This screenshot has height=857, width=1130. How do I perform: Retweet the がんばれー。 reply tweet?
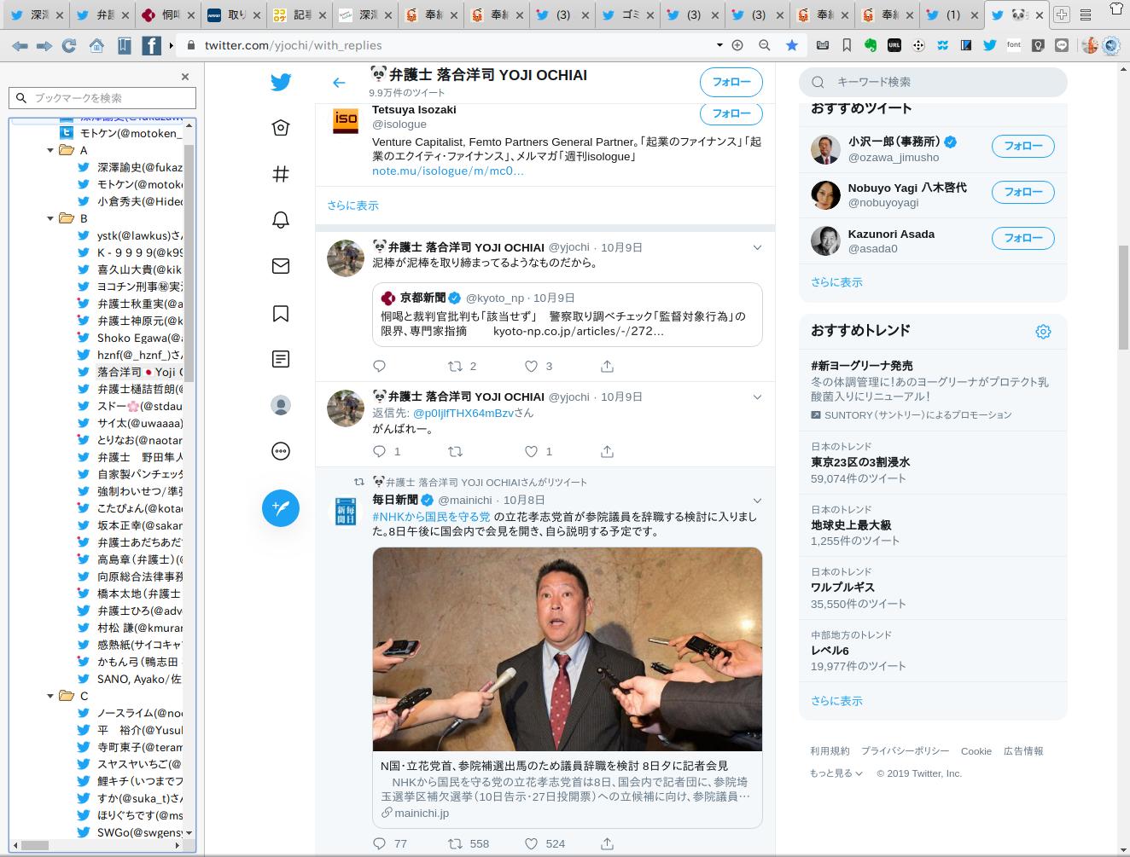click(x=456, y=451)
